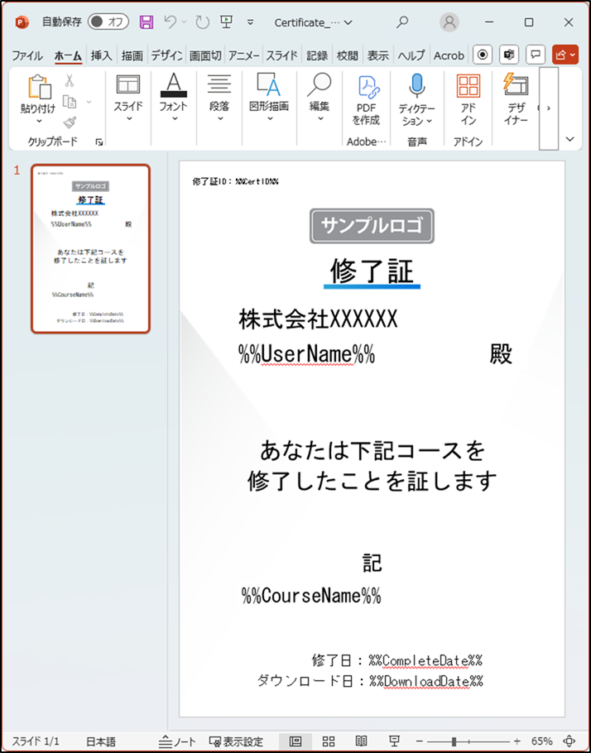This screenshot has height=753, width=591.
Task: Switch to the 記録 tab
Action: 317,55
